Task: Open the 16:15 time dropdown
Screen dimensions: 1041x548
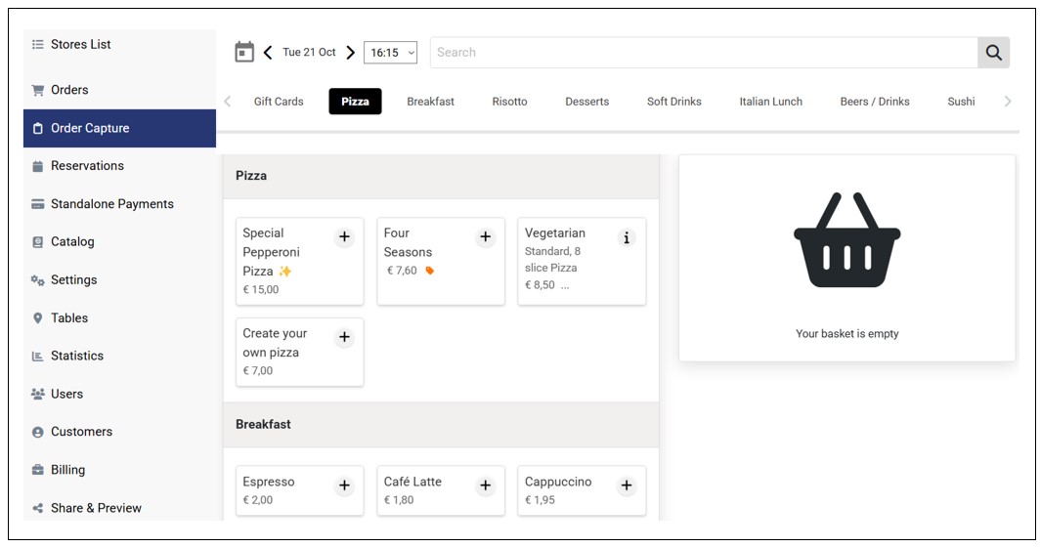Action: pyautogui.click(x=390, y=53)
